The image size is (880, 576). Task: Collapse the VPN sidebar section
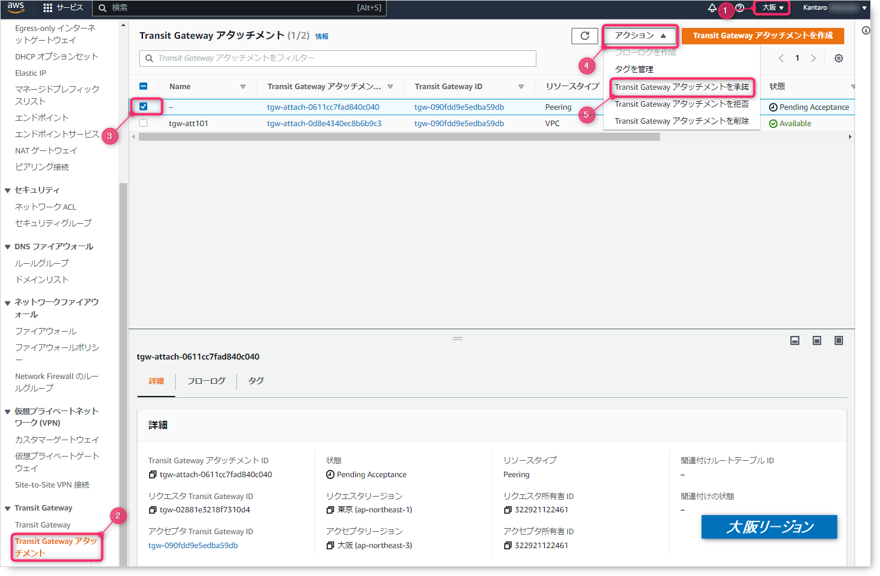tap(8, 412)
